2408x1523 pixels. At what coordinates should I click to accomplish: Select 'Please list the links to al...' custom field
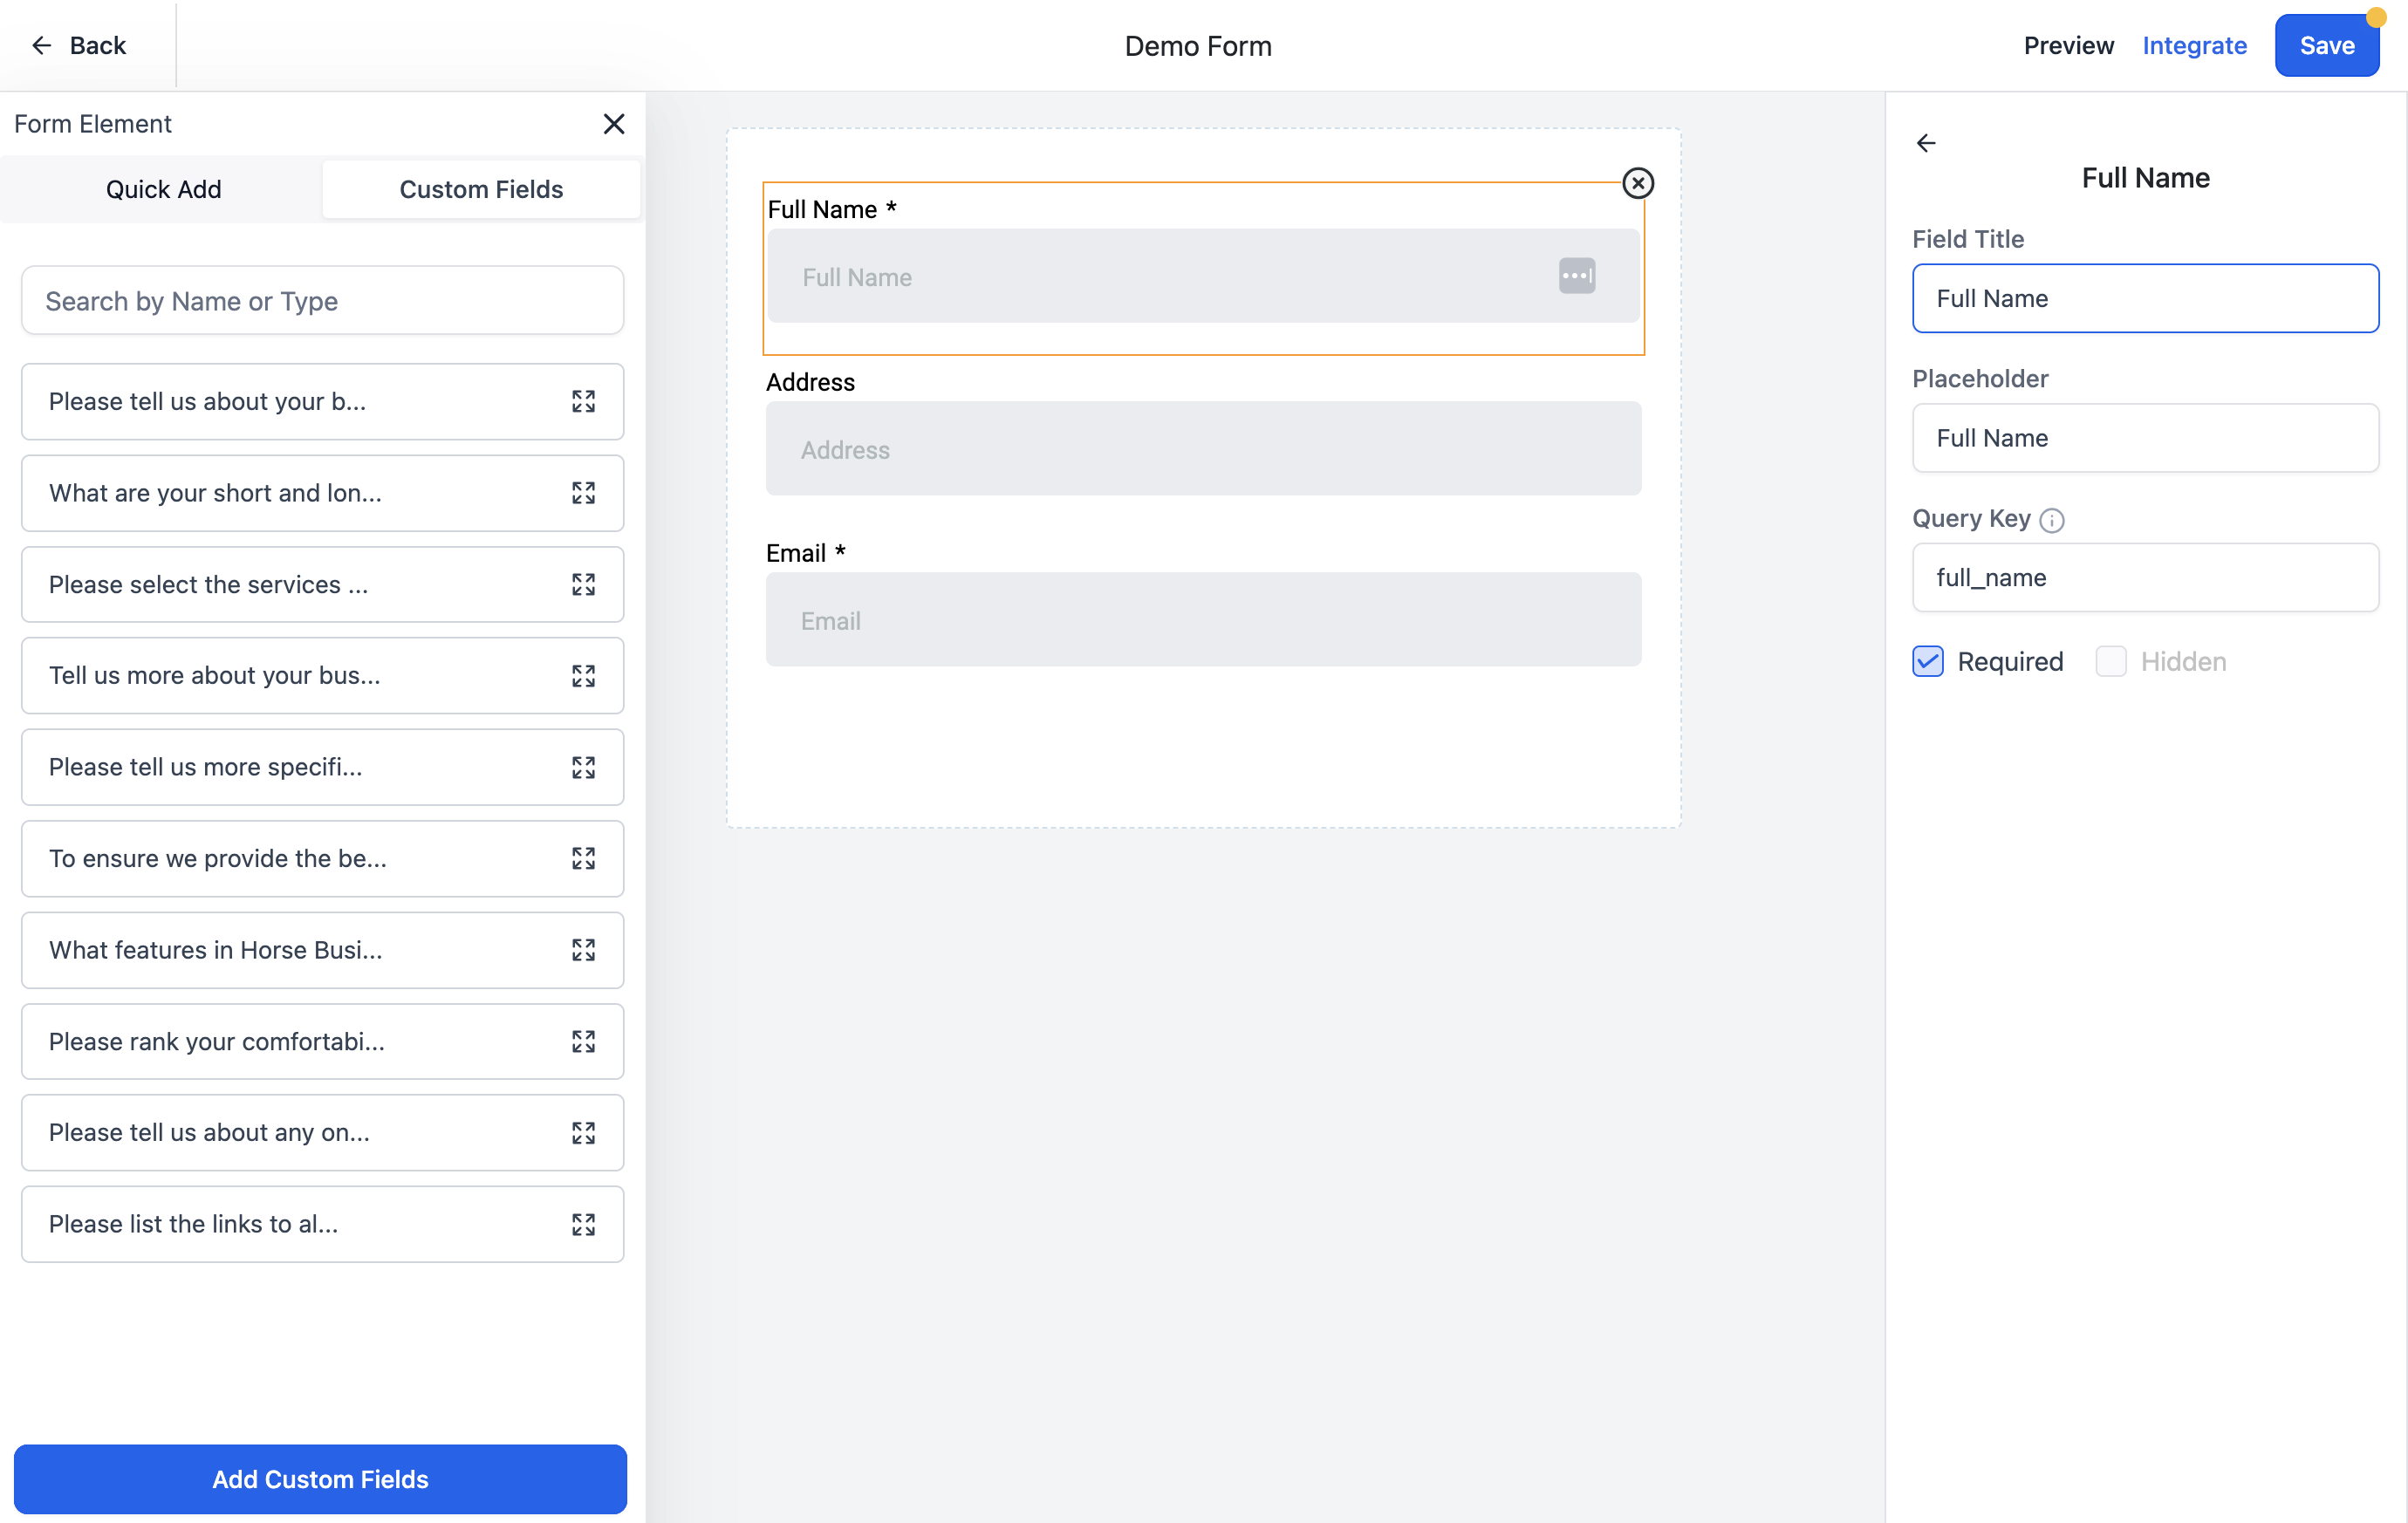pos(322,1225)
